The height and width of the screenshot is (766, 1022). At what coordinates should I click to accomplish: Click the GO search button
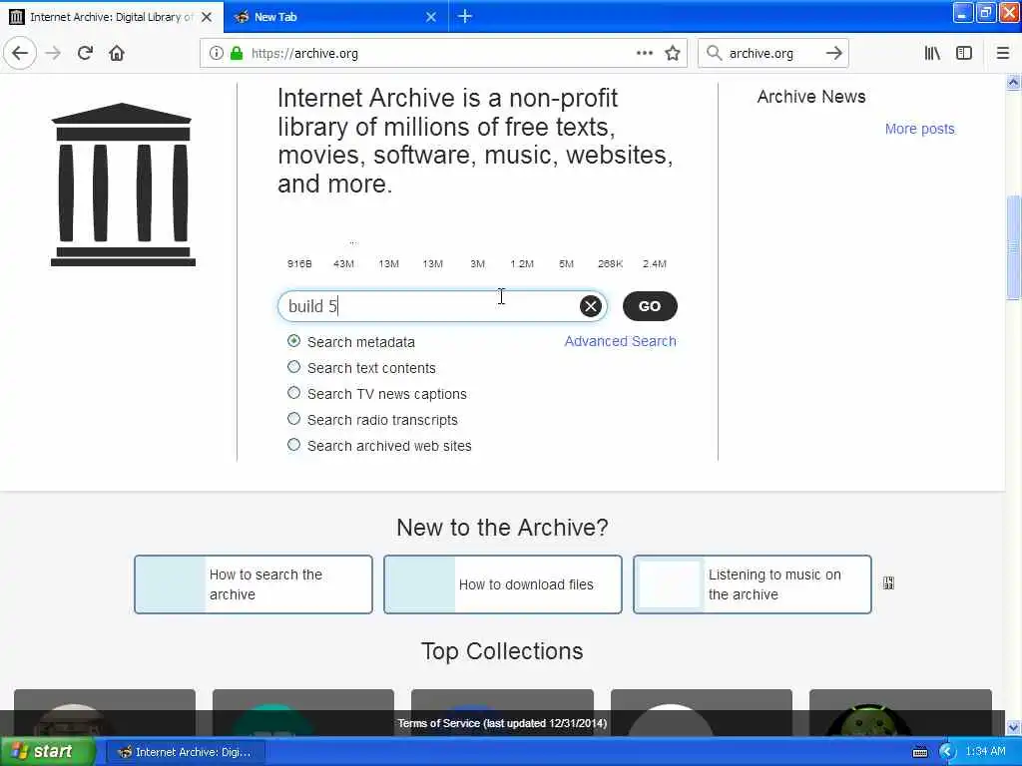650,306
